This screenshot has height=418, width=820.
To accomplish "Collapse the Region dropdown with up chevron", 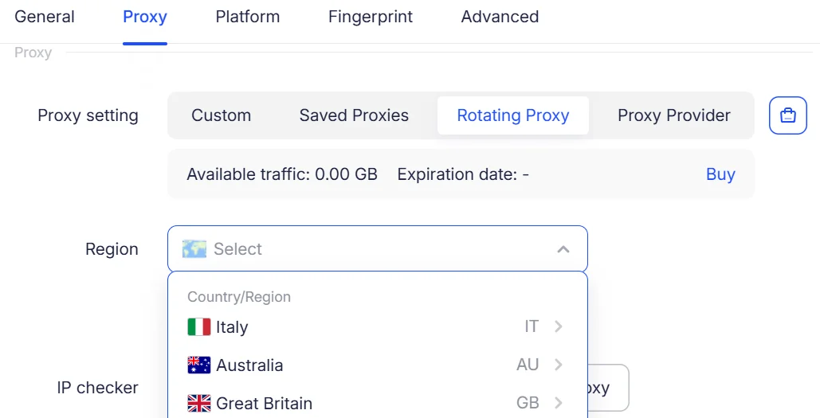I will 563,249.
